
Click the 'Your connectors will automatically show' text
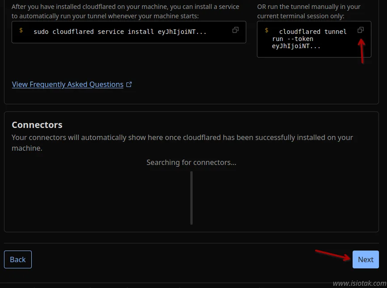(x=182, y=143)
